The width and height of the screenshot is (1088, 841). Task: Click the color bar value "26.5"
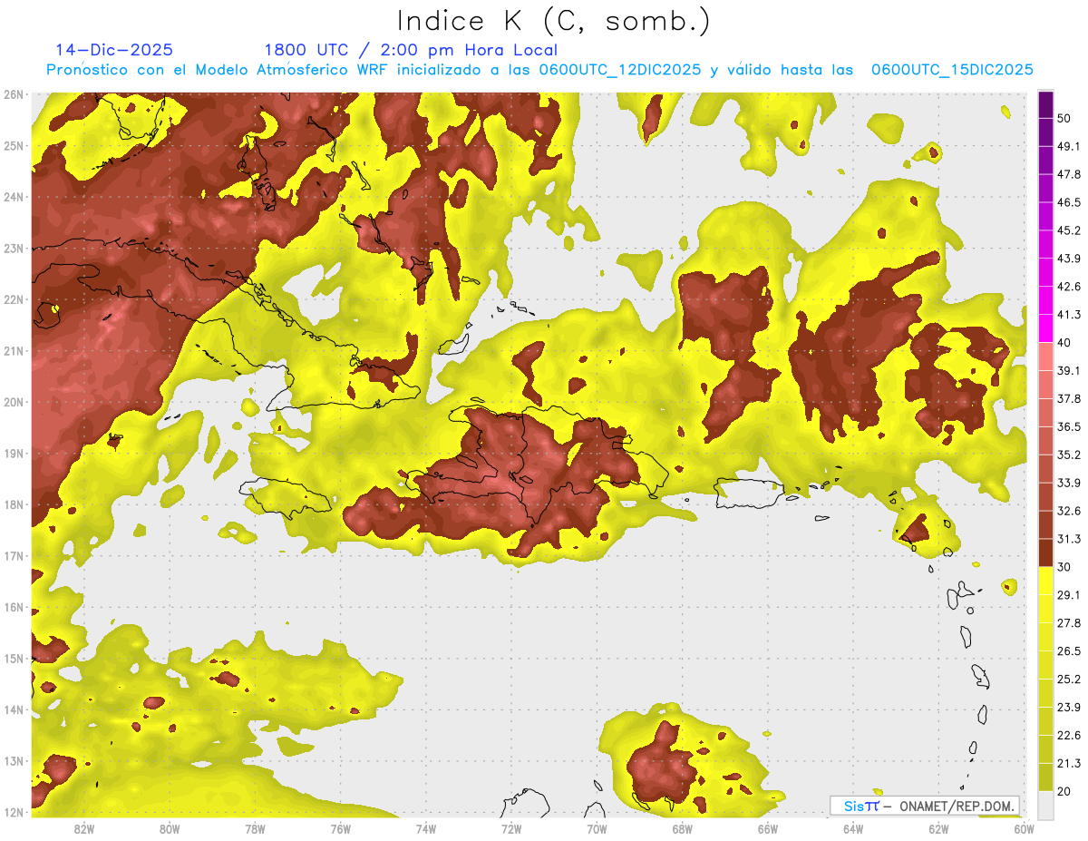[1069, 650]
